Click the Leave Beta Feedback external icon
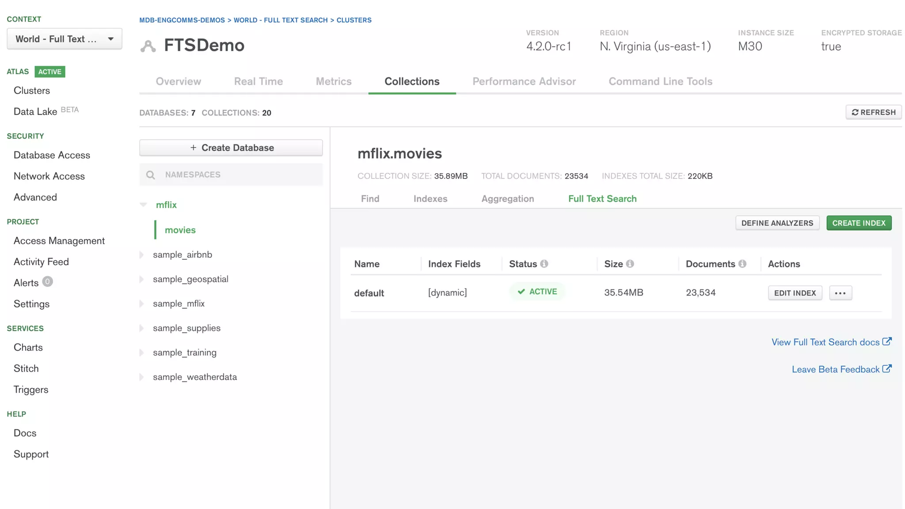 (x=886, y=368)
